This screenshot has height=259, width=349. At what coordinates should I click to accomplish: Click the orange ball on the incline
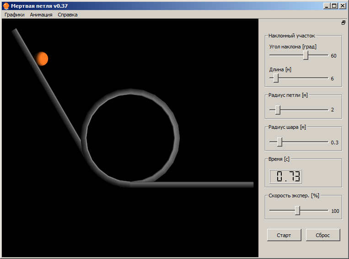[x=41, y=58]
